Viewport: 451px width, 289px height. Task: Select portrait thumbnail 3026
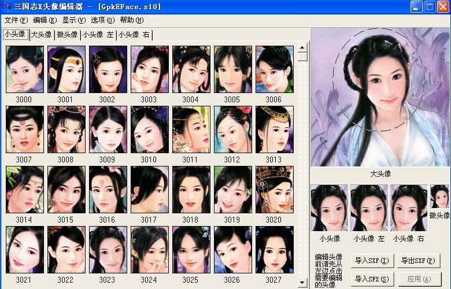click(233, 250)
